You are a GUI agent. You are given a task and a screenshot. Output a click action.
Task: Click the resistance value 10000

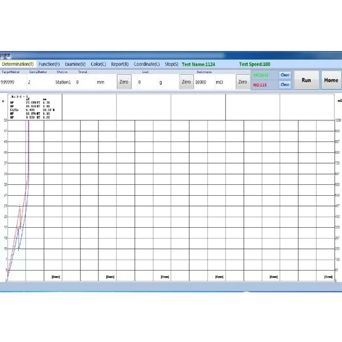(x=201, y=82)
